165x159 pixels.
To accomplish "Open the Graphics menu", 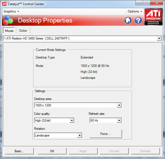I will [11, 11].
